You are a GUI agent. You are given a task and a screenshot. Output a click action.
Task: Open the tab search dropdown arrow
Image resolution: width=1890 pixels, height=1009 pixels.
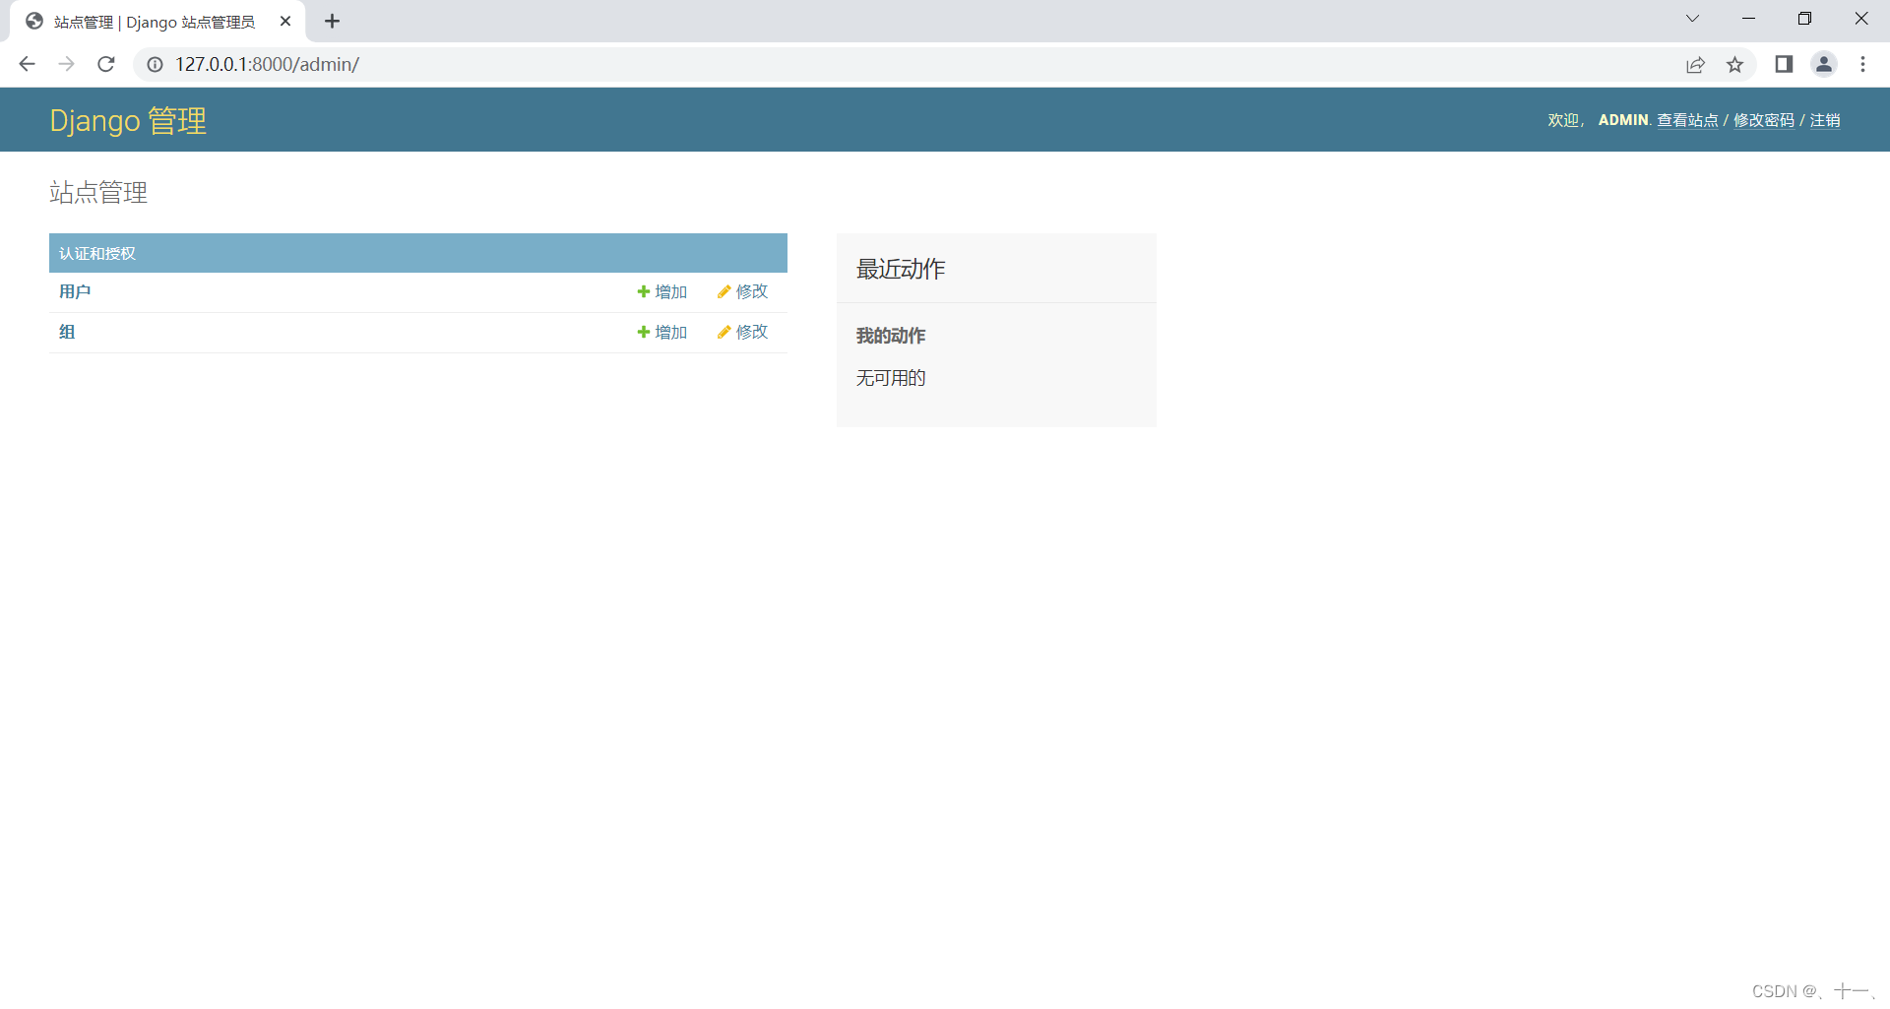(1692, 19)
